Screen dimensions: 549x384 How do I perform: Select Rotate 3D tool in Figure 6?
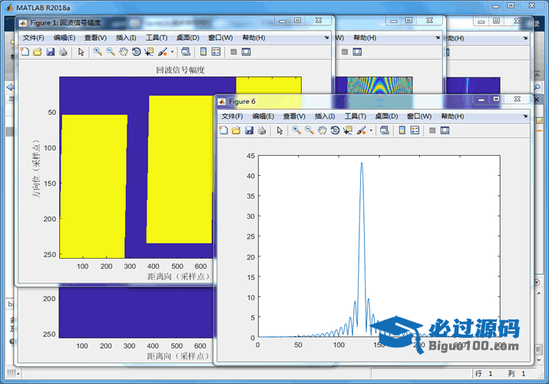click(335, 131)
